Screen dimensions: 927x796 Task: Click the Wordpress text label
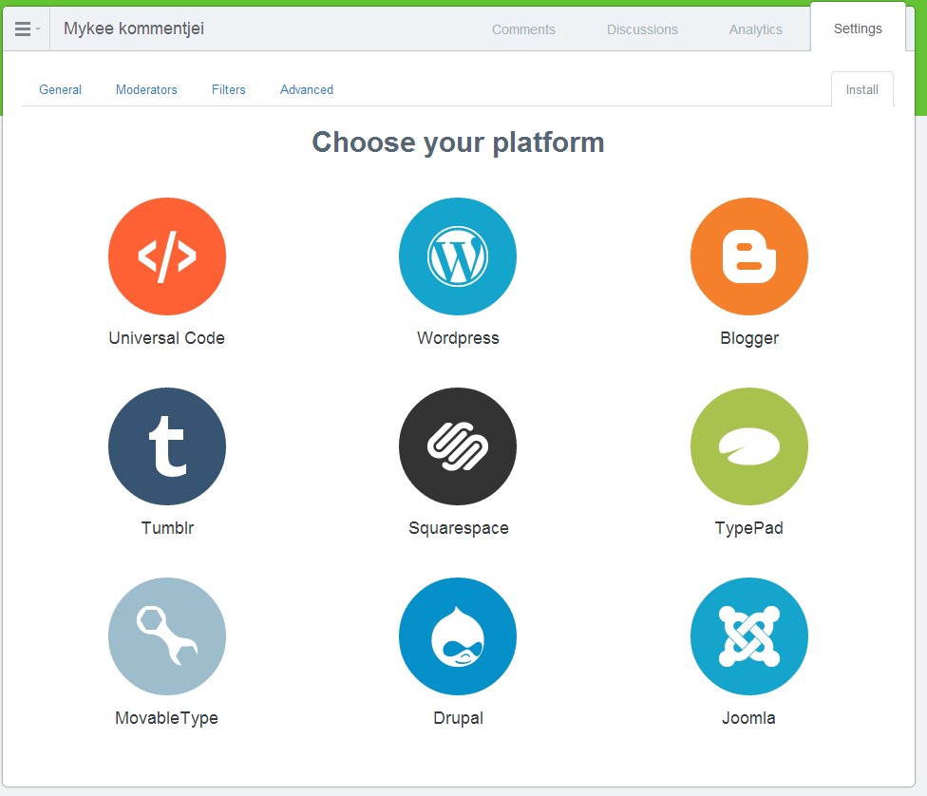[458, 338]
